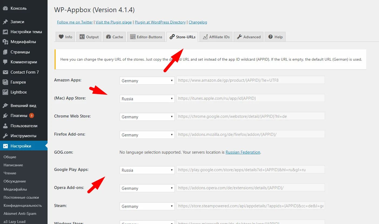Image resolution: width=379 pixels, height=224 pixels.
Task: Click the Настройки темы icon
Action: click(x=5, y=32)
